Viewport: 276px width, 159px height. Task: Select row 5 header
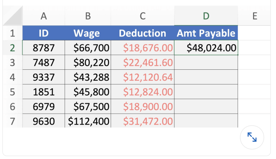point(12,92)
